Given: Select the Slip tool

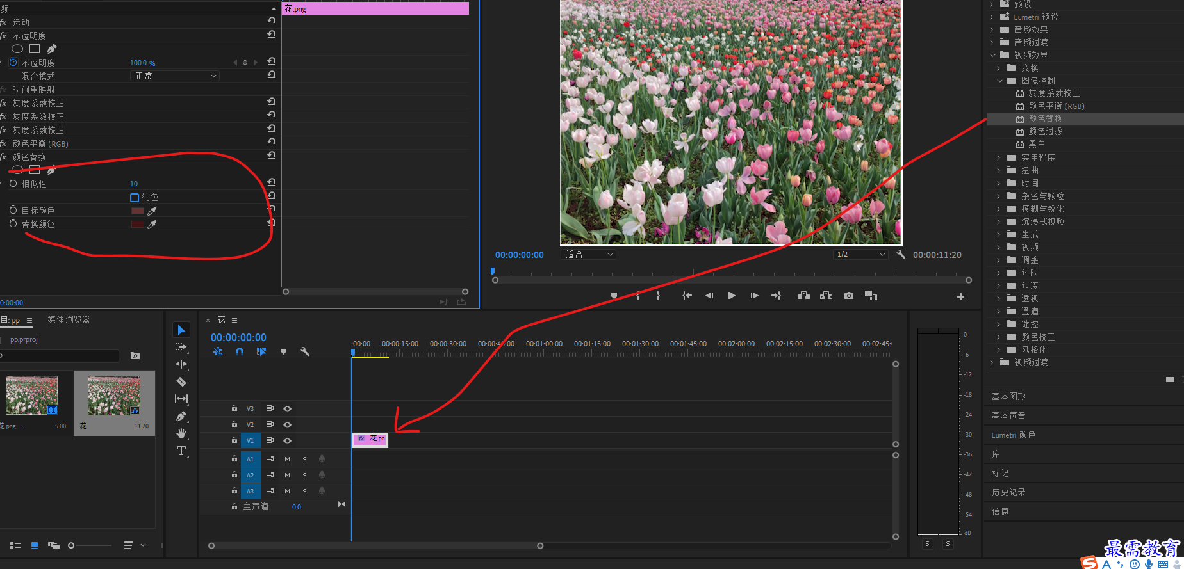Looking at the screenshot, I should point(181,399).
